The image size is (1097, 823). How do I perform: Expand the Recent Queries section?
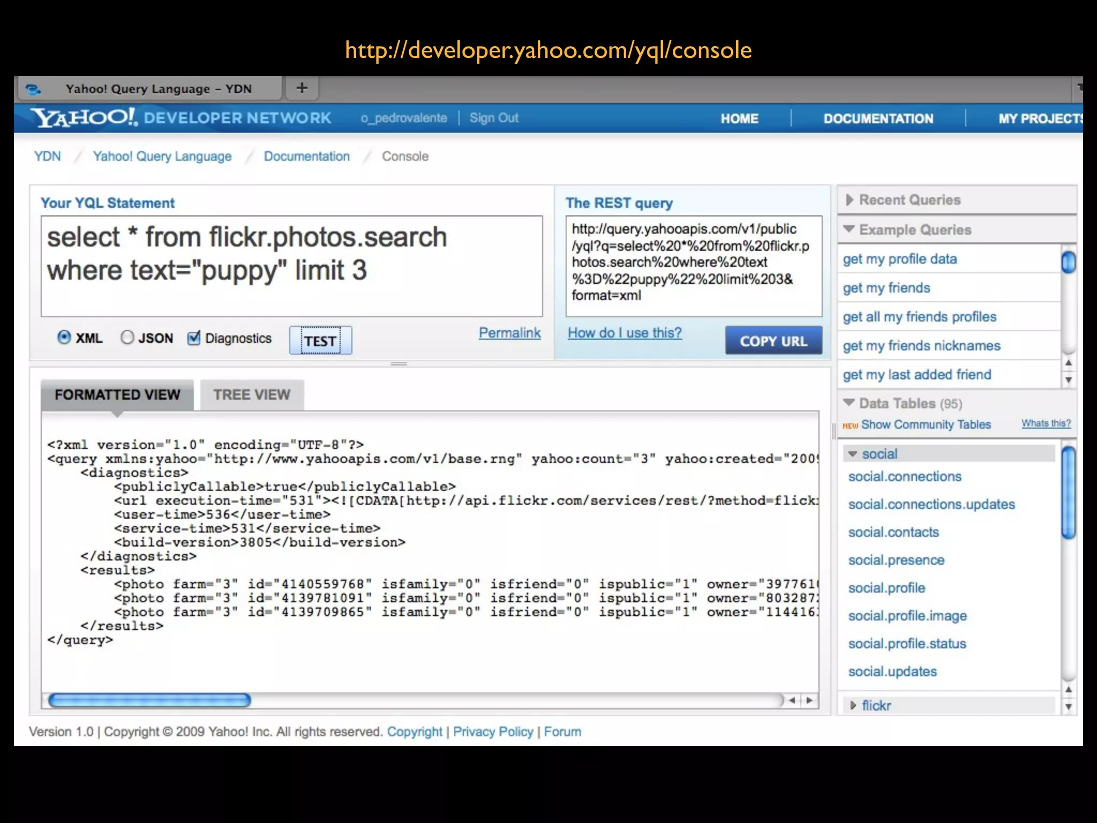[850, 200]
